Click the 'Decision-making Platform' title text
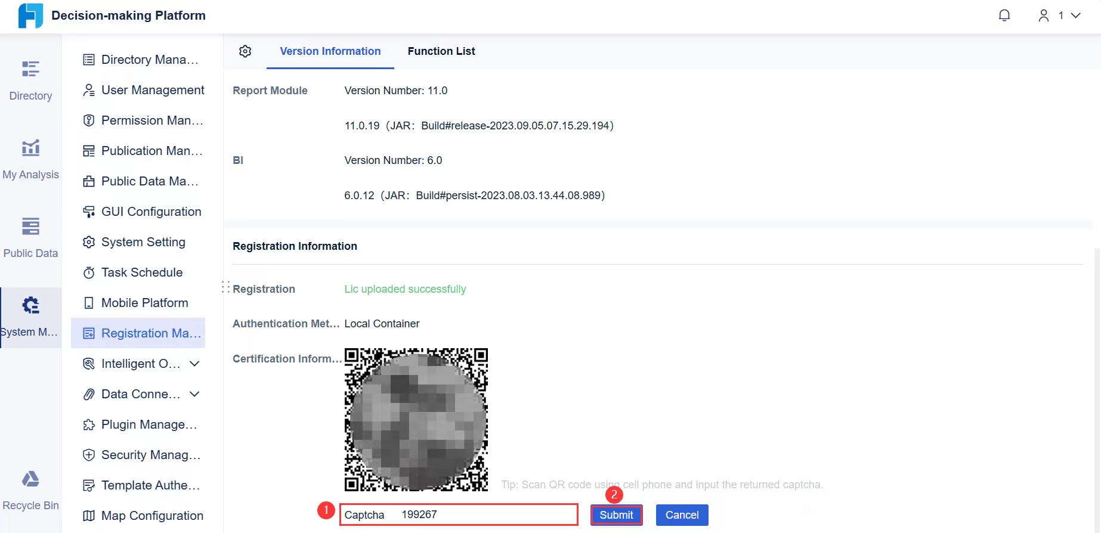1101x533 pixels. point(128,16)
